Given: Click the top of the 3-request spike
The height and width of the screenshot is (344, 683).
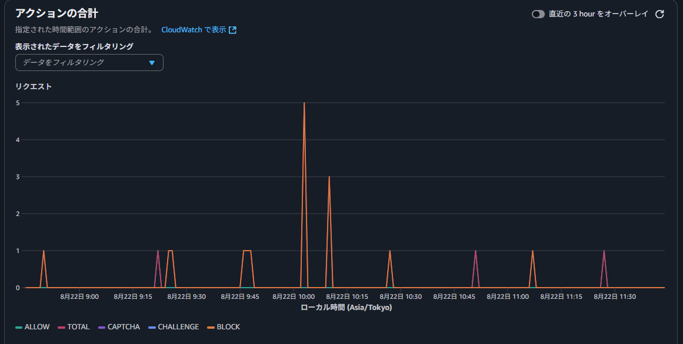Looking at the screenshot, I should [x=329, y=177].
